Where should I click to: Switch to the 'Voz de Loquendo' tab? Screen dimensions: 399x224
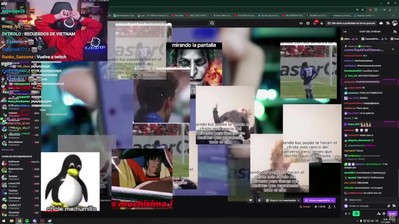[x=269, y=15]
